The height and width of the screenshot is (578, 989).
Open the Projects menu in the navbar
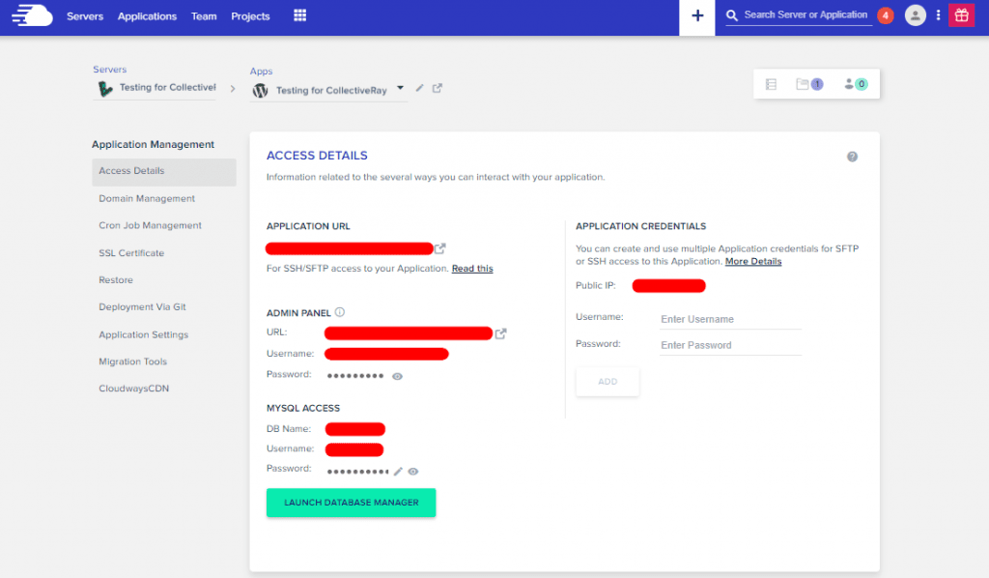(250, 16)
